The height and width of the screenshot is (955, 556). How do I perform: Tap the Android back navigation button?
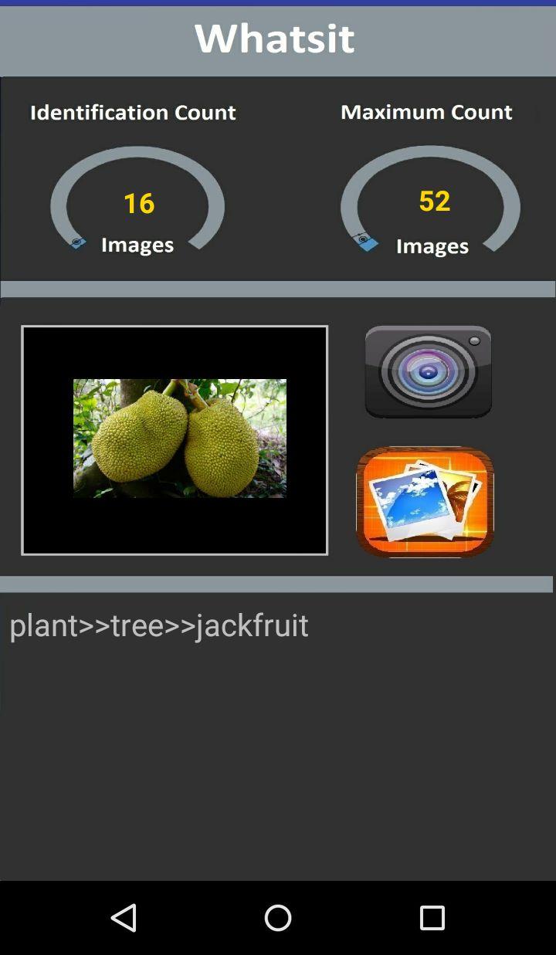click(124, 918)
